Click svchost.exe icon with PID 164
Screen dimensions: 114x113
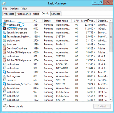4,96
